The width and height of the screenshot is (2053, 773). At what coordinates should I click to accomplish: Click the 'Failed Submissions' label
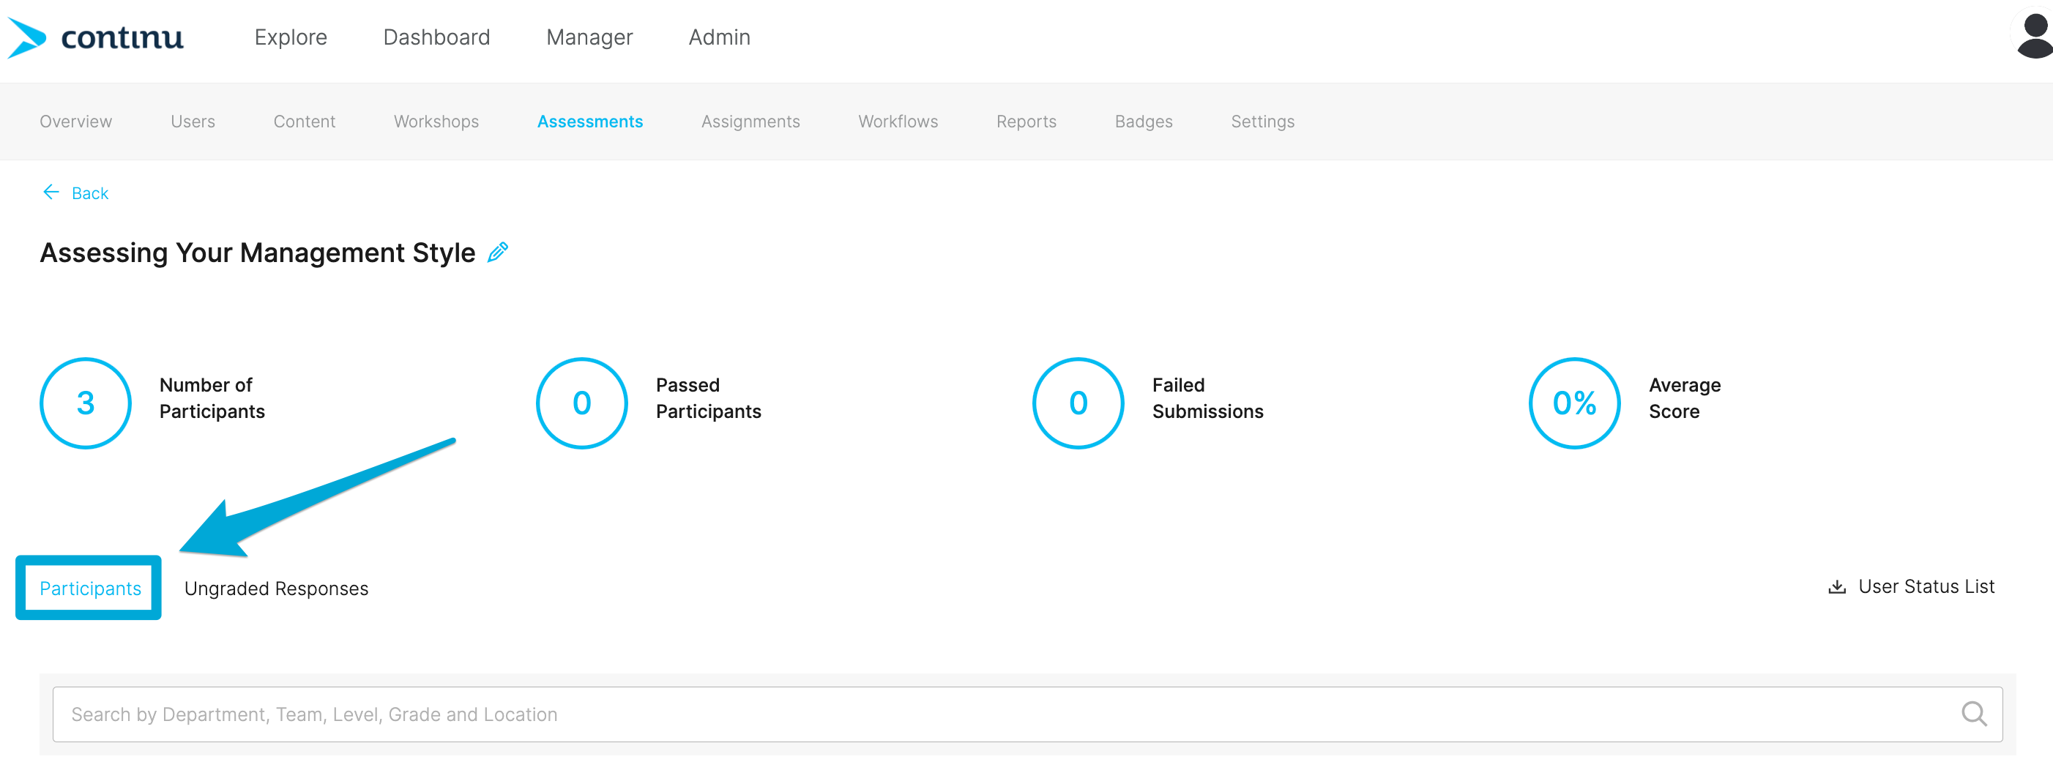[1208, 398]
